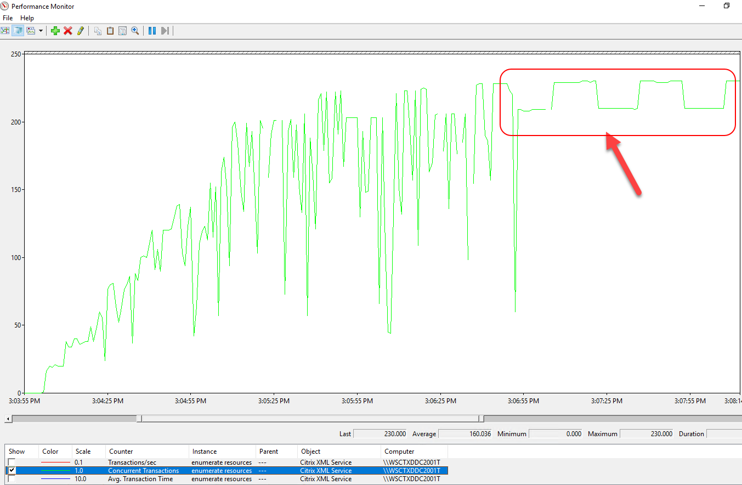
Task: Click the Update Data step icon
Action: coord(165,31)
